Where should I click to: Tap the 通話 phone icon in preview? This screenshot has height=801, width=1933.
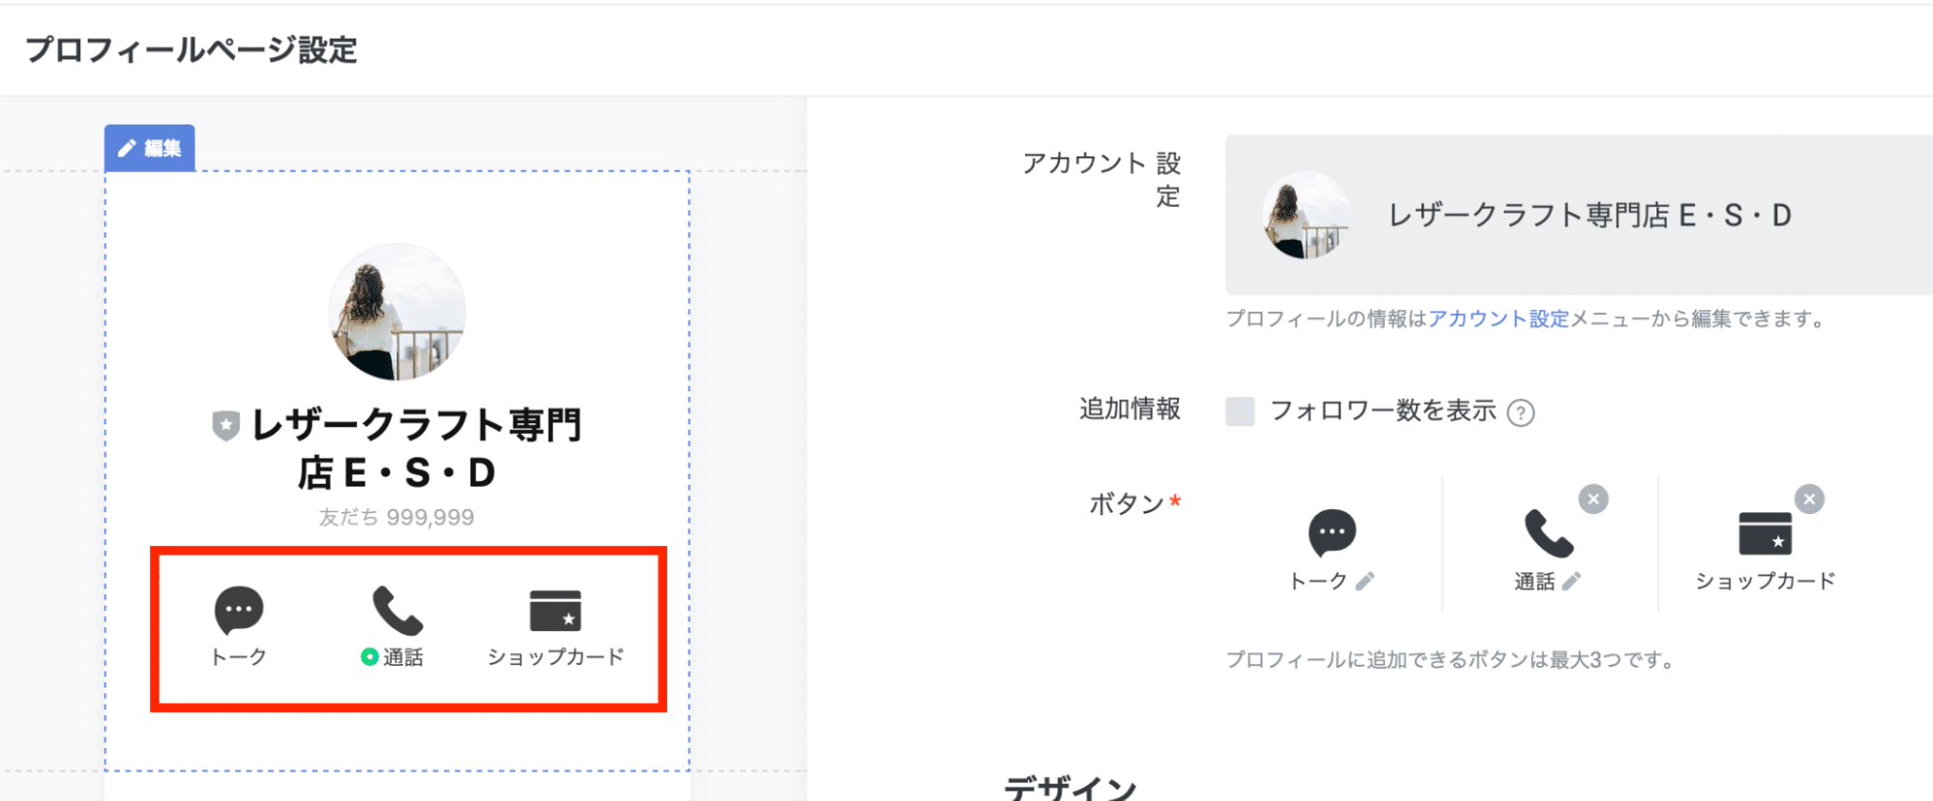coord(397,611)
